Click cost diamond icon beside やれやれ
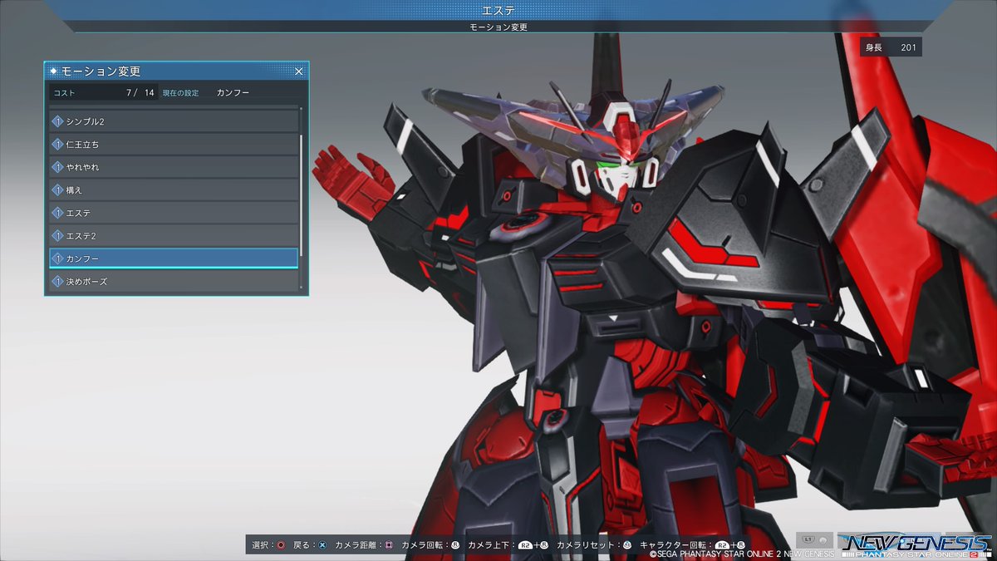The width and height of the screenshot is (997, 561). 57,167
